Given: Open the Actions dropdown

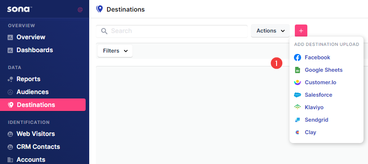Looking at the screenshot, I should click(x=270, y=31).
